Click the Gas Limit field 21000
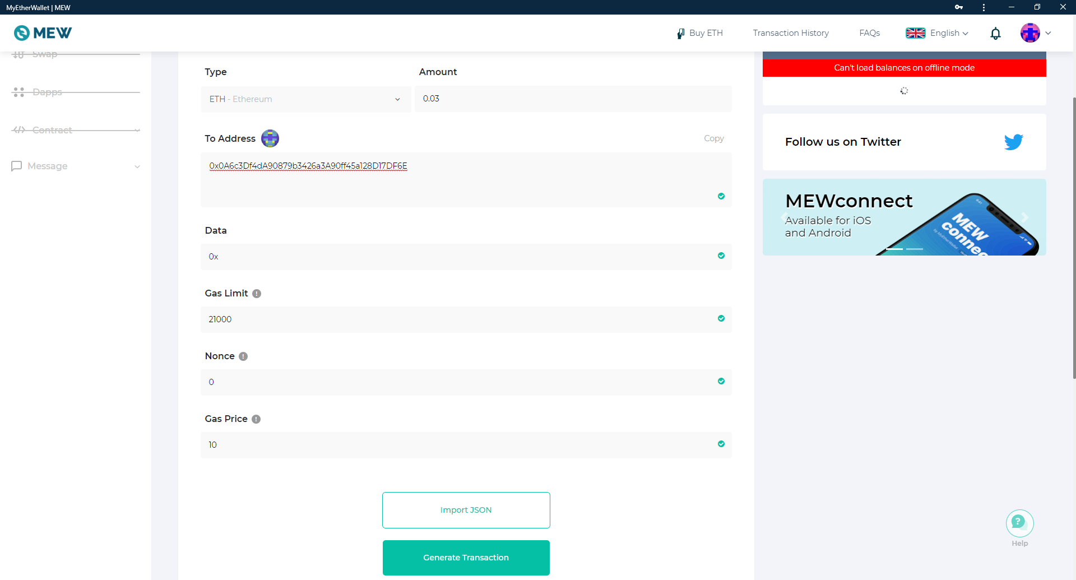Image resolution: width=1076 pixels, height=580 pixels. tap(466, 319)
